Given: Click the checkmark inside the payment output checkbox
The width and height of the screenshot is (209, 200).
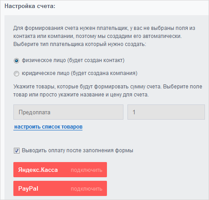Looking at the screenshot, I should (16, 150).
